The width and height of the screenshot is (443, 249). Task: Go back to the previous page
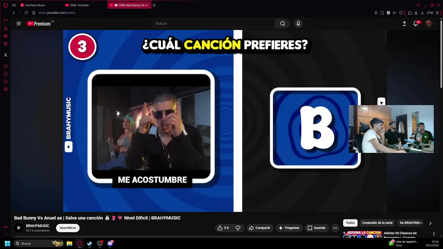[x=14, y=13]
